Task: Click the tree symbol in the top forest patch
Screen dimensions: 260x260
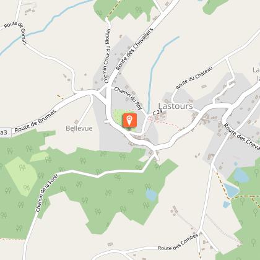Action: [139, 10]
